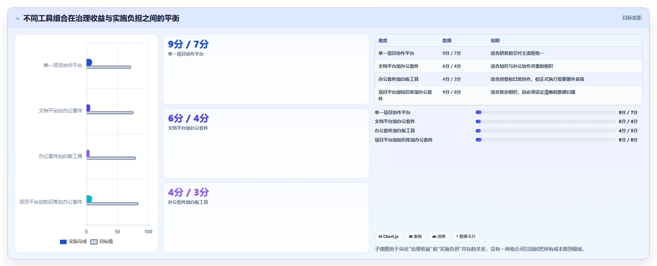
Task: Open the 4分 / 3分 data card
Action: (x=266, y=217)
